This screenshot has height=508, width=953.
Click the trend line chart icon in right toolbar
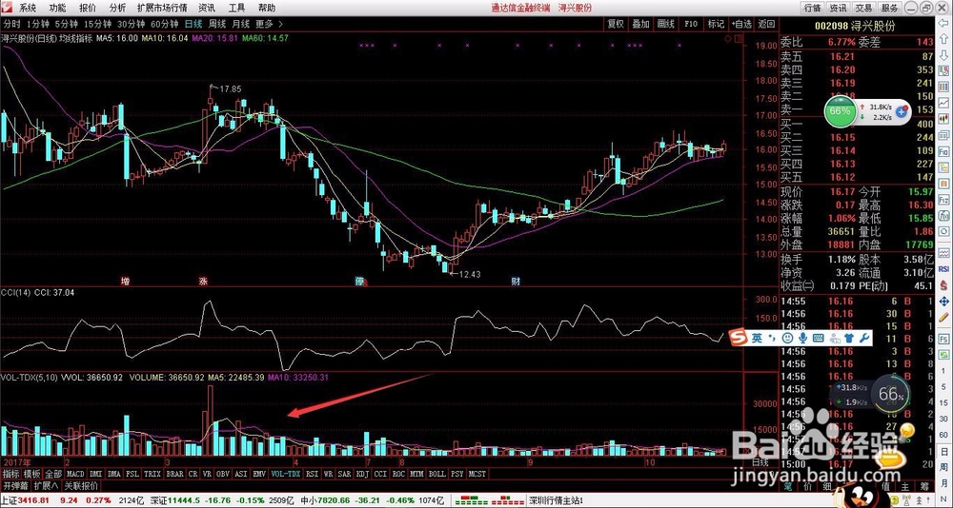tap(943, 102)
